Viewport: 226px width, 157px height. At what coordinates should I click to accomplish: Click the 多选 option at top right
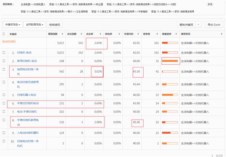pos(210,4)
